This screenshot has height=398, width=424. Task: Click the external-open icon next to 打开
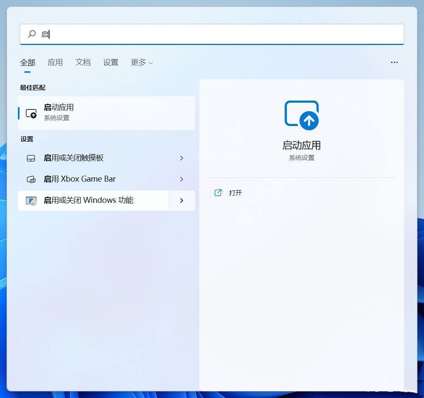[218, 193]
